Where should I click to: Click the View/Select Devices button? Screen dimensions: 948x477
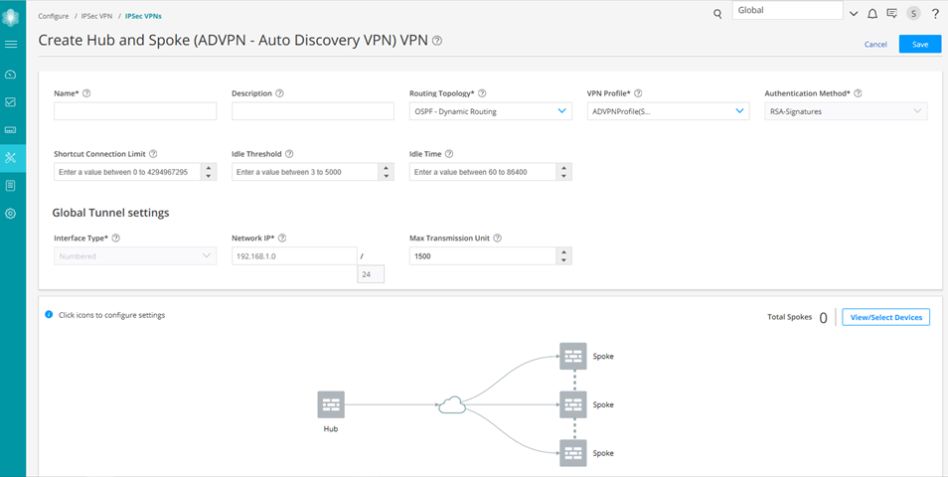click(885, 317)
